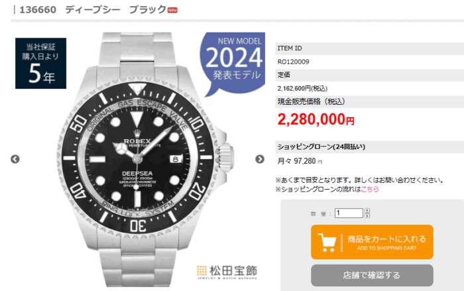464x291 pixels.
Task: Click the quantity input field
Action: [x=349, y=213]
